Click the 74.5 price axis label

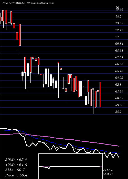[119, 17]
